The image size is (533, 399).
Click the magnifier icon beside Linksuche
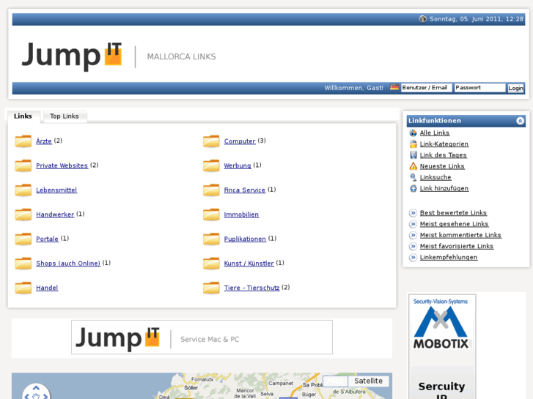tap(413, 177)
